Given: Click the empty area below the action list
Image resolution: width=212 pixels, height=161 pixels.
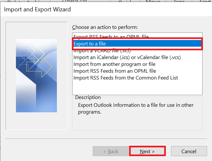Looking at the screenshot, I should 137,88.
